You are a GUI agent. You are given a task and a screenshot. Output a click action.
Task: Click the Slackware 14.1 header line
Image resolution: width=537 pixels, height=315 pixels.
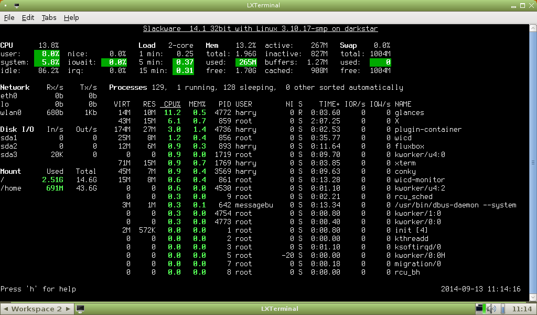coord(260,28)
